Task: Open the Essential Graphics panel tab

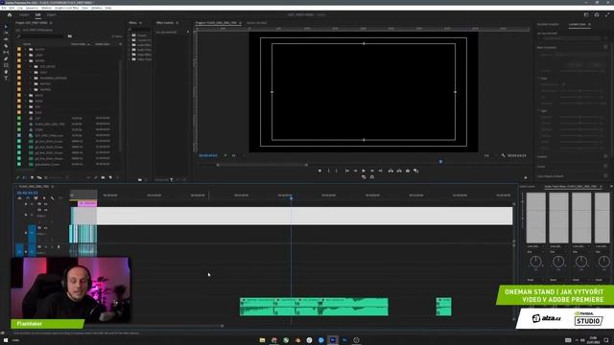Action: [548, 24]
